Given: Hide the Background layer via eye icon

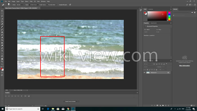Looking at the screenshot, I should click(x=144, y=72).
